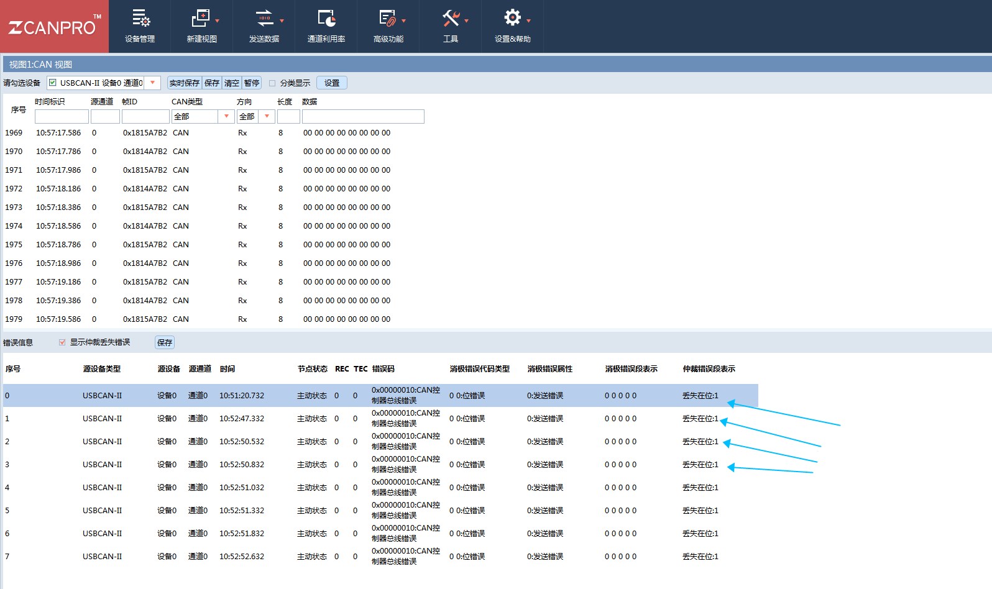Click the 实时保存 button
This screenshot has height=589, width=992.
185,83
